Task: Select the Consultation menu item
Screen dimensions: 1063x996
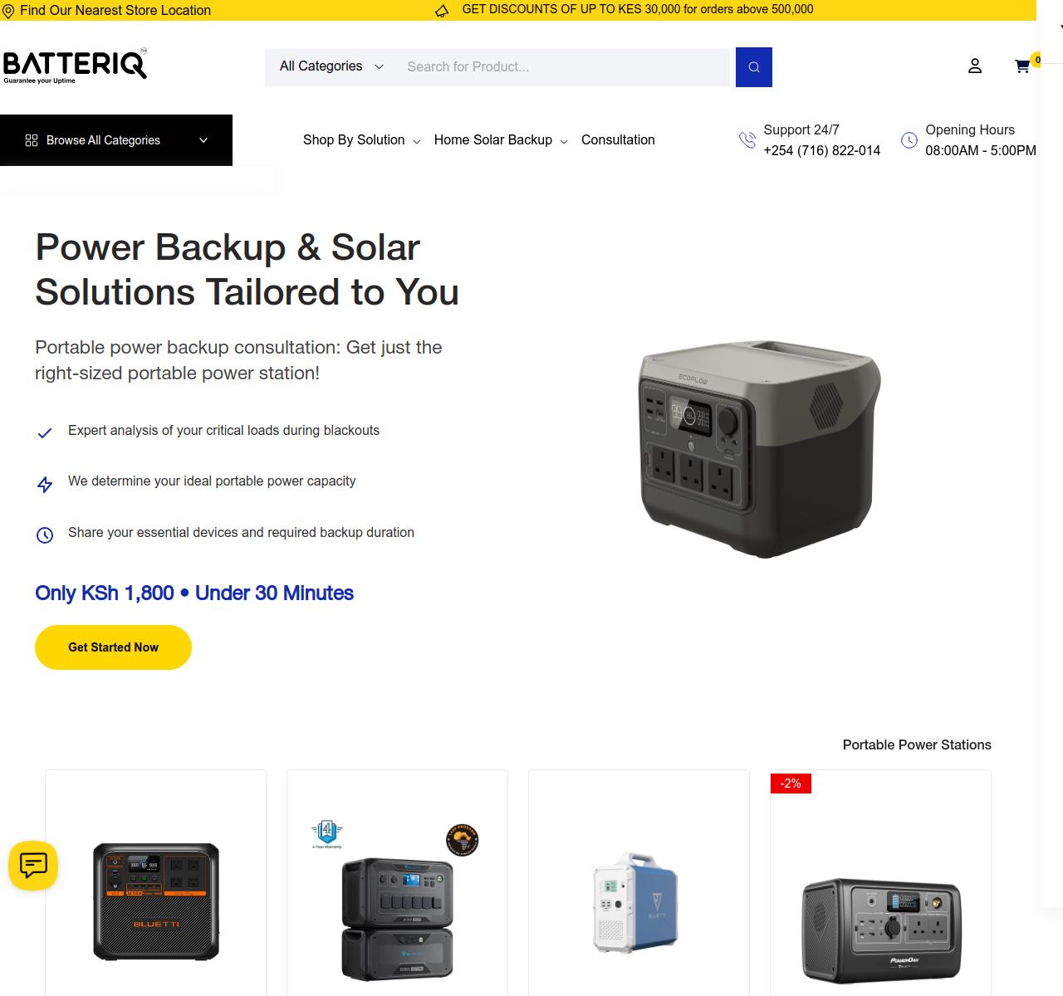Action: point(618,139)
